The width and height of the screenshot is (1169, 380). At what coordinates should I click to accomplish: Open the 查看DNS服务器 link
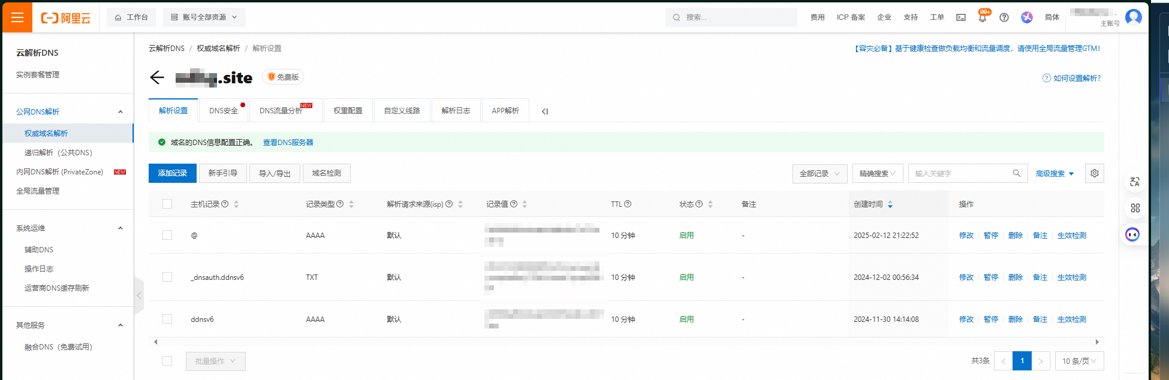click(288, 143)
